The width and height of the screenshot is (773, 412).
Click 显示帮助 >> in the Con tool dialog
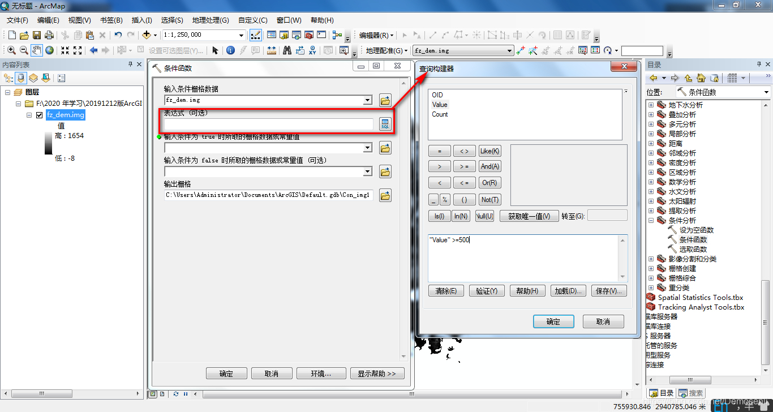[x=377, y=374]
